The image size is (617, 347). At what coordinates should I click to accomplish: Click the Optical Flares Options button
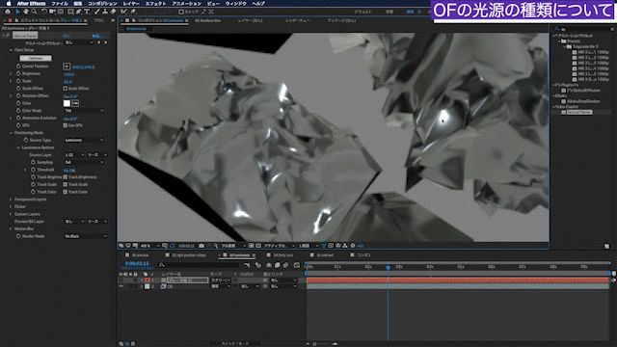36,58
